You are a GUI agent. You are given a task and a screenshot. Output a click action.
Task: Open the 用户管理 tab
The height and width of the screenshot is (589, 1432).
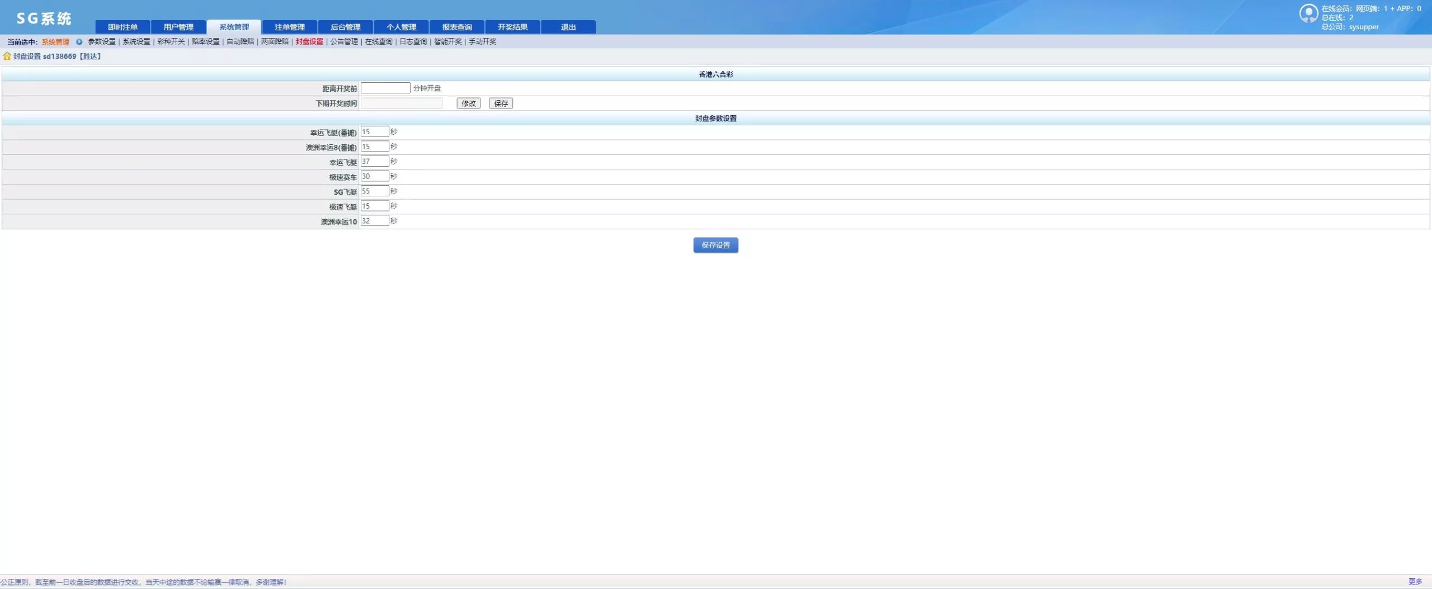tap(178, 26)
